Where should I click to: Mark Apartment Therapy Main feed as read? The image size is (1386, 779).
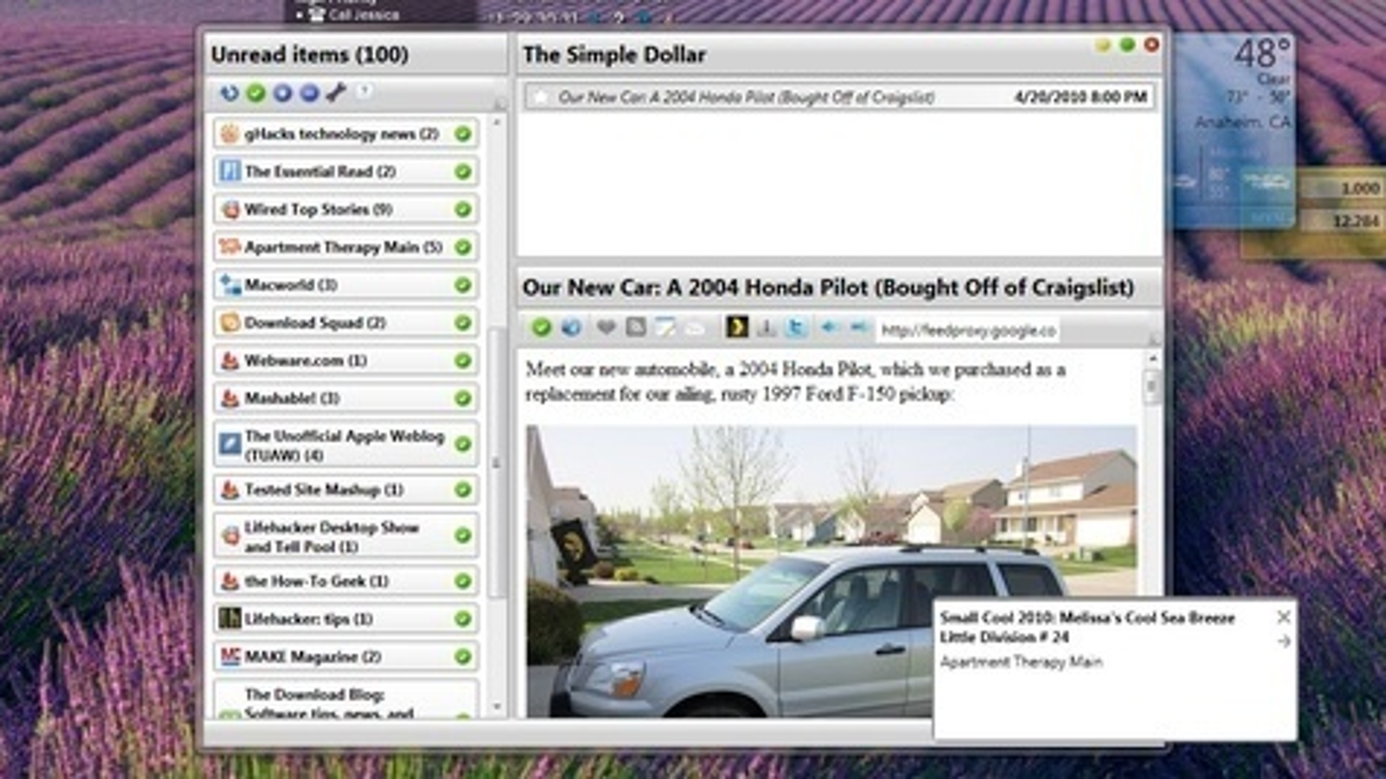tap(463, 248)
